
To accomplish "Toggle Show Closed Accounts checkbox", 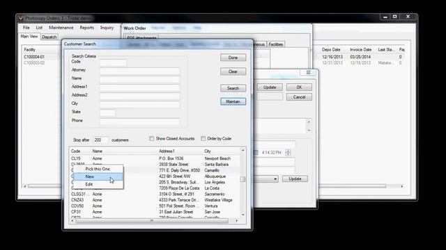I will [152, 139].
